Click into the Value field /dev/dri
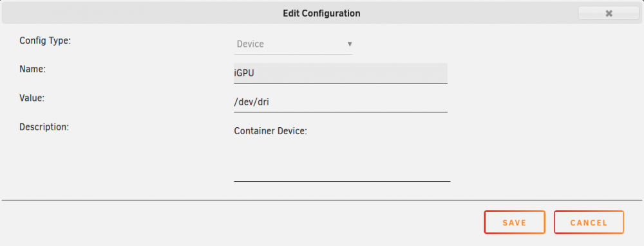 341,102
